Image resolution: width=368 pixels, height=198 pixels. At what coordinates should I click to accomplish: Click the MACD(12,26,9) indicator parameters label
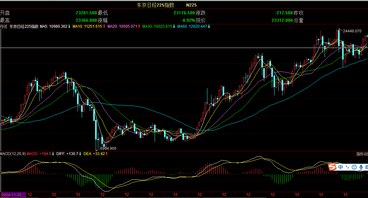[x=13, y=154]
